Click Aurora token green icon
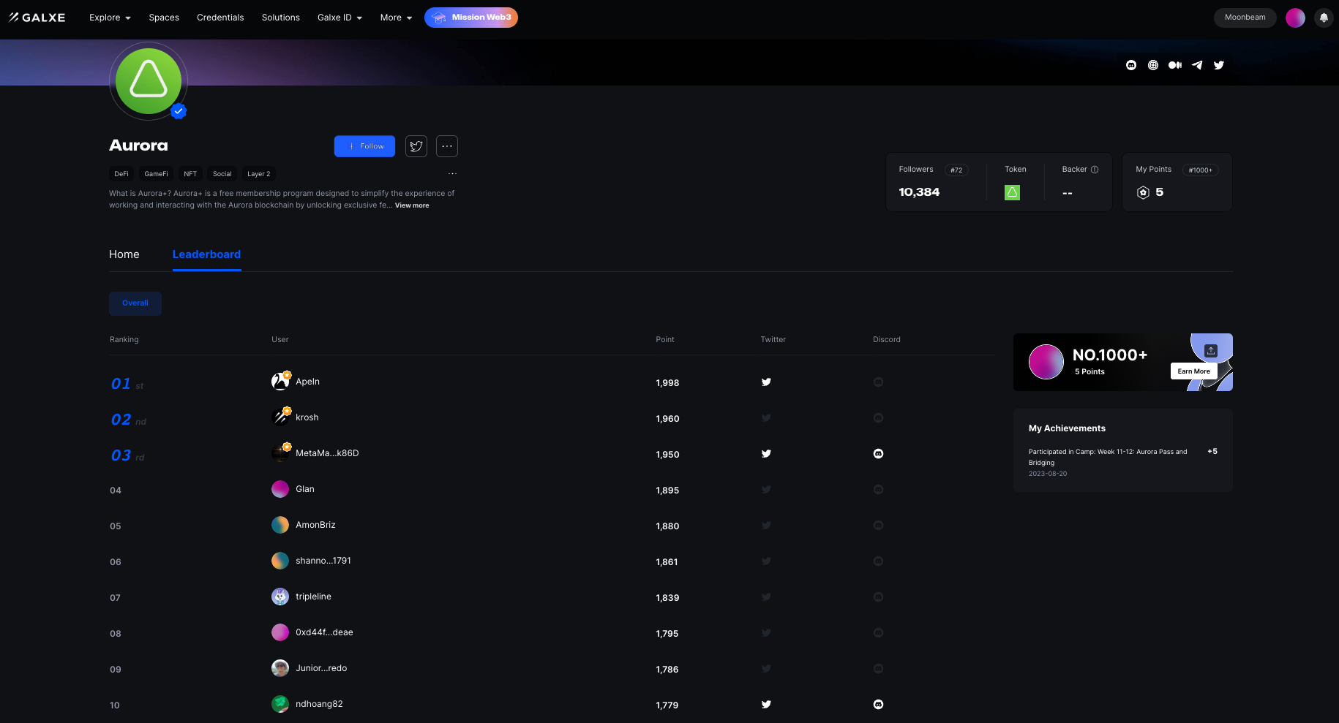This screenshot has width=1339, height=723. 1013,192
